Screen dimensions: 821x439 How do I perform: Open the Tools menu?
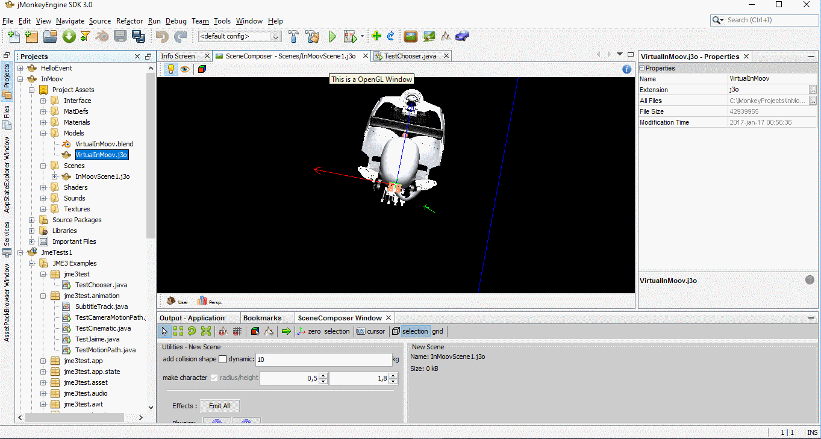pyautogui.click(x=222, y=21)
